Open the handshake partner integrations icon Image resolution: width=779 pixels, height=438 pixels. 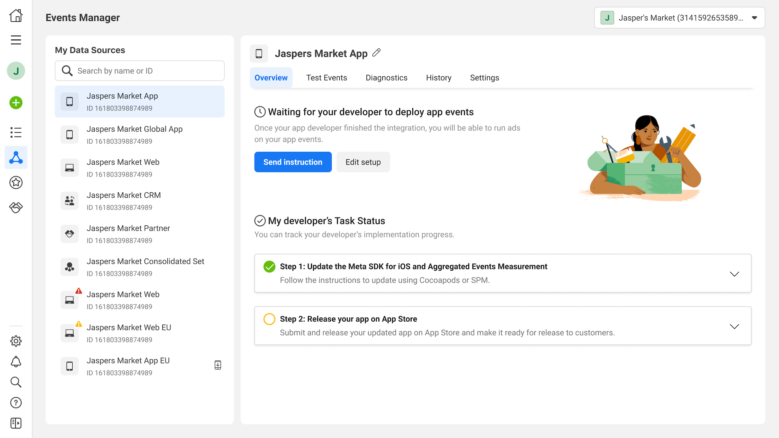pos(16,207)
